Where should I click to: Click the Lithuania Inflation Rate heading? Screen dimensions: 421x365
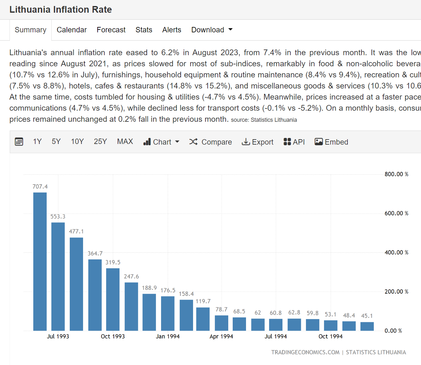click(61, 10)
